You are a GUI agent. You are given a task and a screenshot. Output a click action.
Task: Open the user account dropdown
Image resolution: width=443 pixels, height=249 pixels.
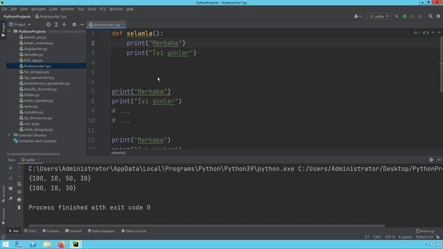pos(357,17)
